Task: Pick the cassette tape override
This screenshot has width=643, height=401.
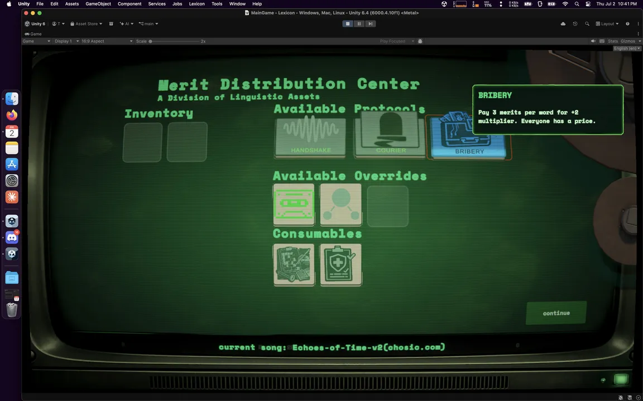Action: [294, 204]
